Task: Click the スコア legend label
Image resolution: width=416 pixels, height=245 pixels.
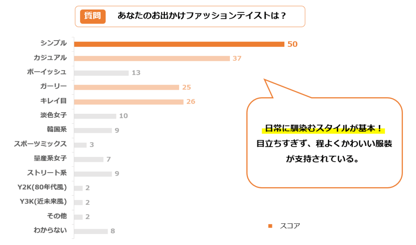Action: click(x=290, y=226)
